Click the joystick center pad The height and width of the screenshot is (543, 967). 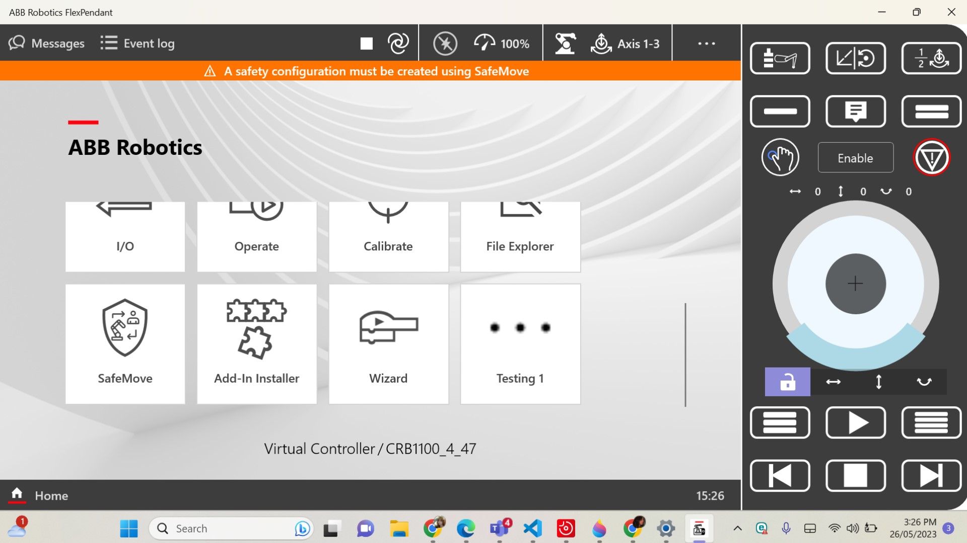[855, 284]
